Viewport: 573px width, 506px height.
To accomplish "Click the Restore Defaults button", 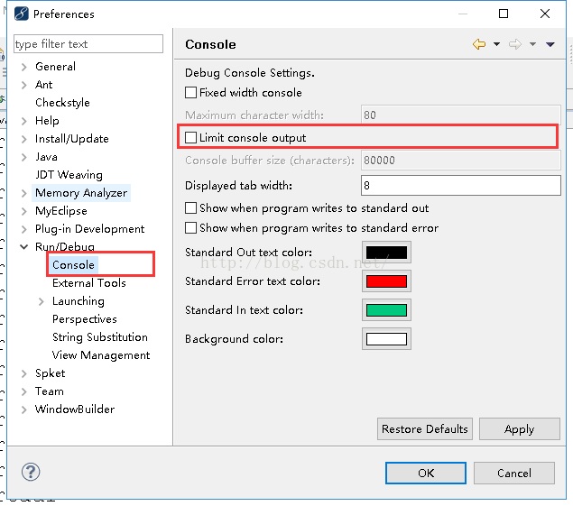I will coord(425,429).
